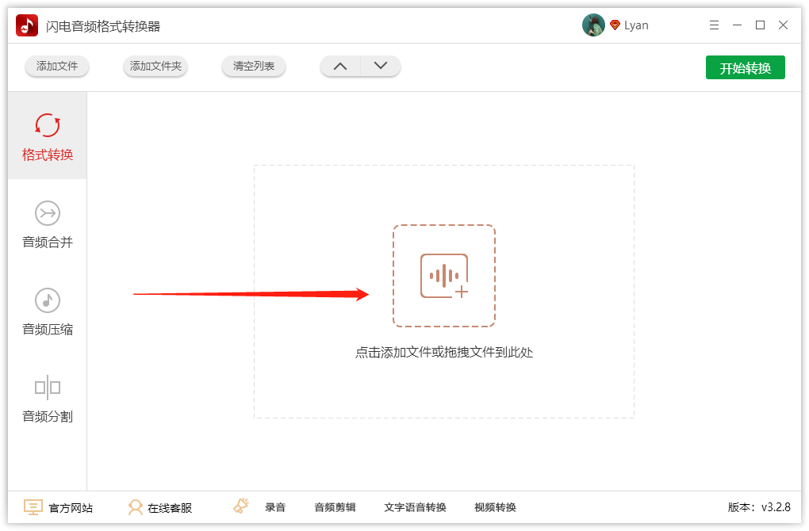The height and width of the screenshot is (531, 809).
Task: Click the 官方网站 monitor icon
Action: click(x=33, y=507)
